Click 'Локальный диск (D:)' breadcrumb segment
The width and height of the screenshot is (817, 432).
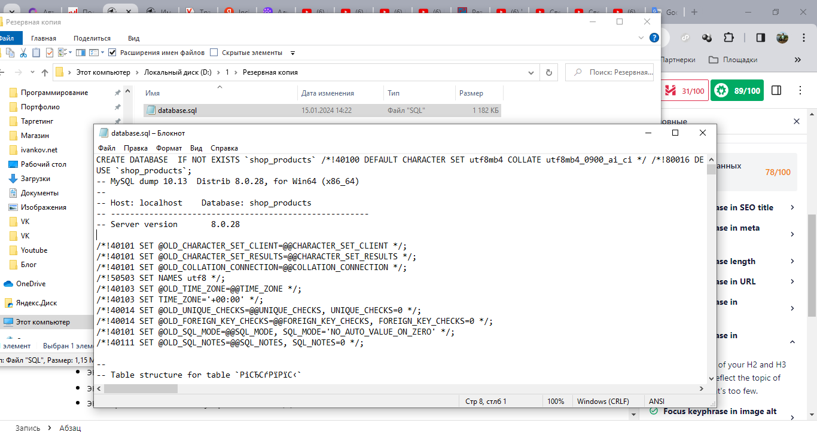[x=178, y=72]
